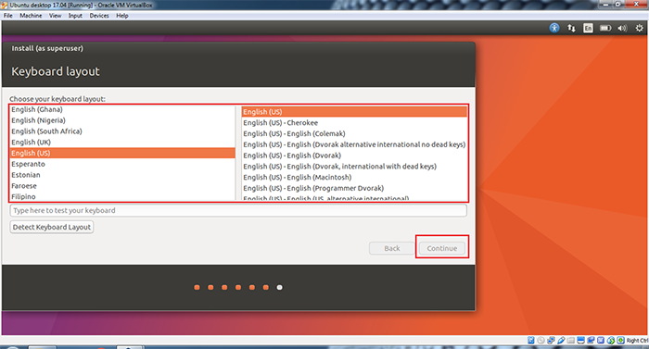Image resolution: width=649 pixels, height=349 pixels.
Task: Select English (Programmer Dvorak) variant
Action: (x=354, y=188)
